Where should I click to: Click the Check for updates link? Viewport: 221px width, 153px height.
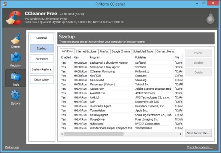click(199, 147)
